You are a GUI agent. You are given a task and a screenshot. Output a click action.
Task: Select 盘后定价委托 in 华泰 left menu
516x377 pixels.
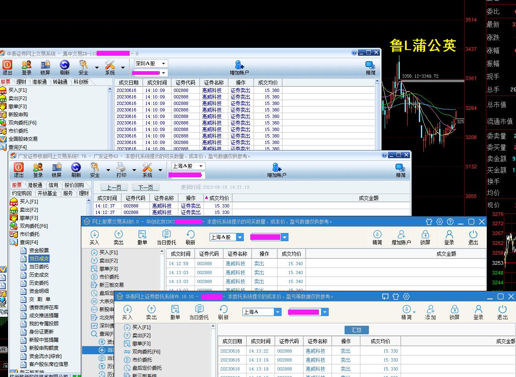(147, 368)
